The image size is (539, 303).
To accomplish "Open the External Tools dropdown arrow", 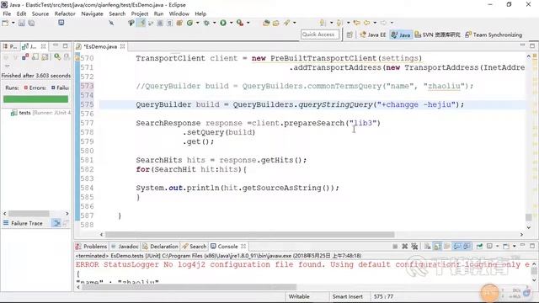I will coord(248,23).
